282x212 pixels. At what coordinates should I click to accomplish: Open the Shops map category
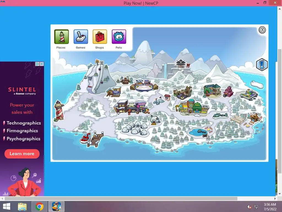[x=100, y=37]
